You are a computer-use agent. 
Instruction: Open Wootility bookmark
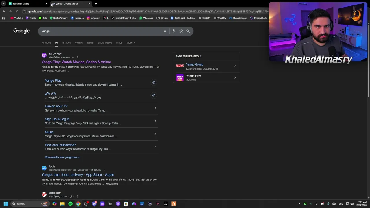coord(220,18)
